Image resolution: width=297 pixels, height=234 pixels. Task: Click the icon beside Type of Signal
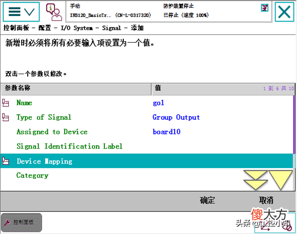coord(6,117)
